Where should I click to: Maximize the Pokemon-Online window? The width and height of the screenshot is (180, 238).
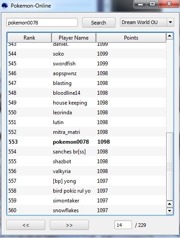click(x=152, y=4)
